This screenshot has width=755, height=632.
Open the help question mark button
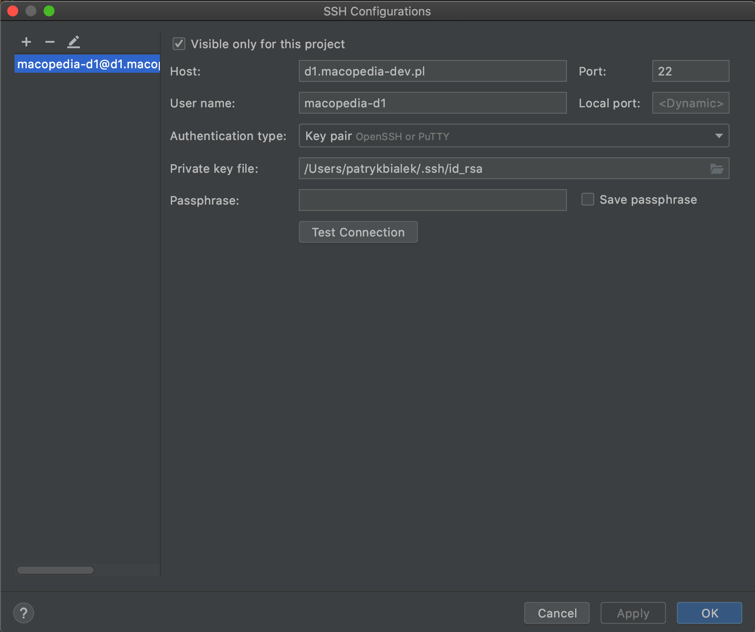tap(24, 613)
